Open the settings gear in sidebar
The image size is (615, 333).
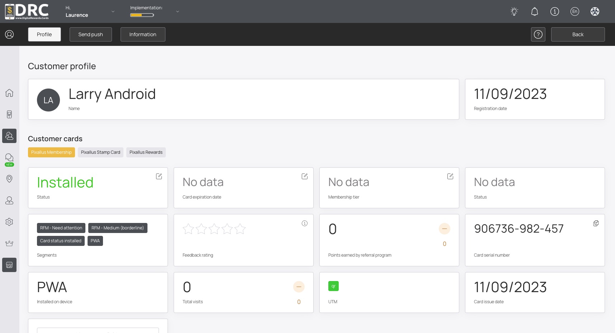pyautogui.click(x=9, y=222)
